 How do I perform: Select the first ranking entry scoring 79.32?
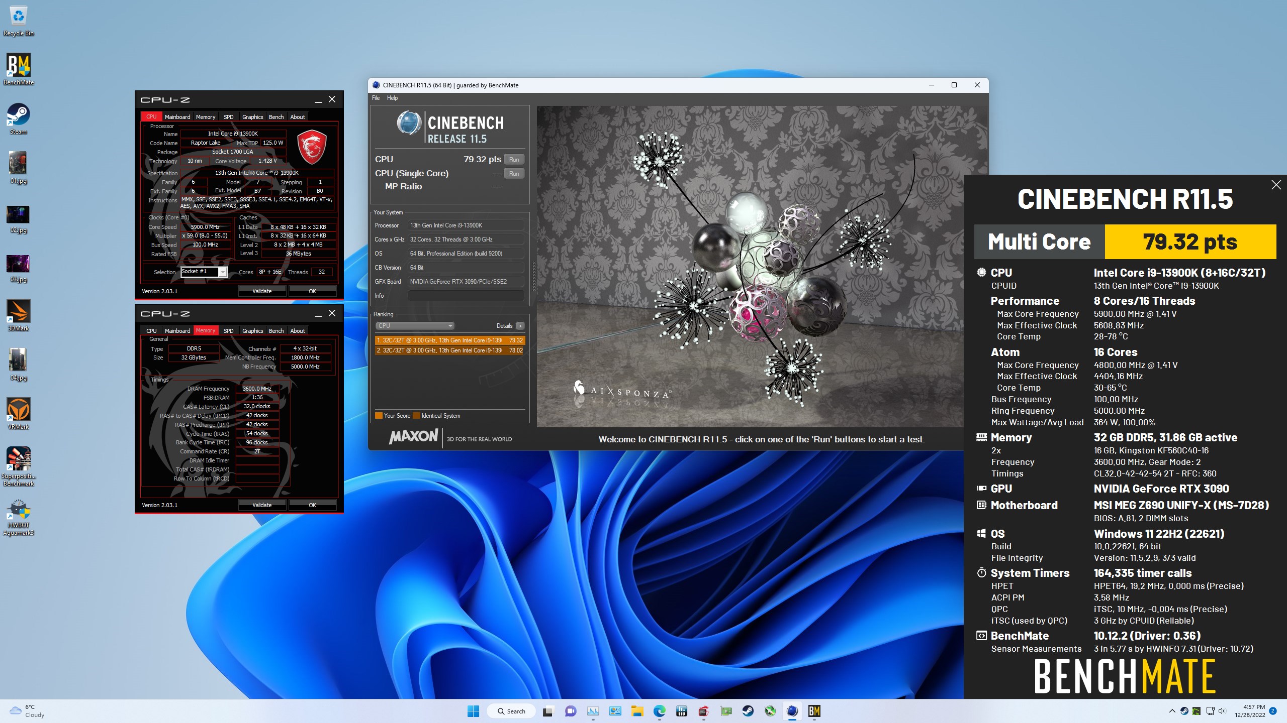tap(449, 340)
